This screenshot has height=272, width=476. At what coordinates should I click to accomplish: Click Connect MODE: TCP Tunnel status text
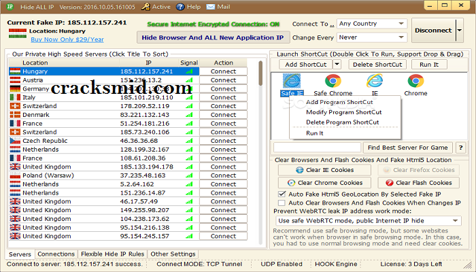[199, 264]
